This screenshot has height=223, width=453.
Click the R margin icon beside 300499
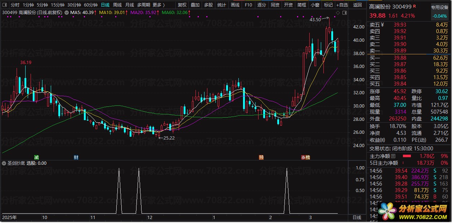tap(414, 6)
